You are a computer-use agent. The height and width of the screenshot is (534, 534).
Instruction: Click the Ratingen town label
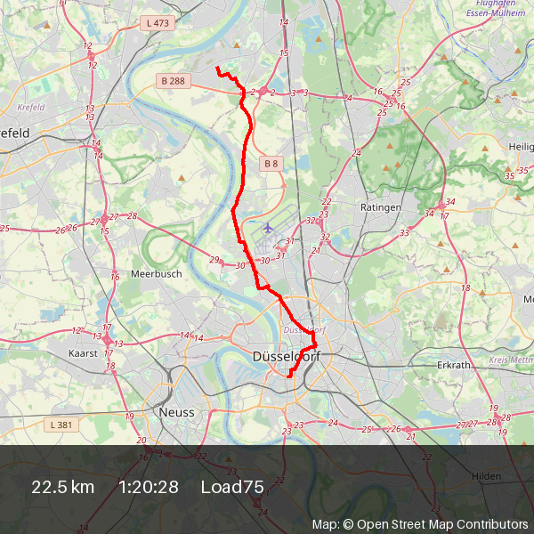point(381,207)
